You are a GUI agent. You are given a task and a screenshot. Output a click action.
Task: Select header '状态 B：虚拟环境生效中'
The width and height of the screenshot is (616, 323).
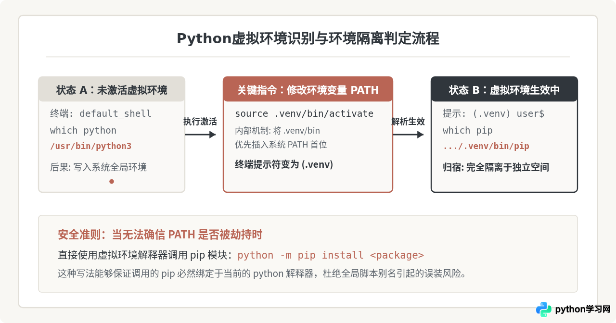[504, 89]
